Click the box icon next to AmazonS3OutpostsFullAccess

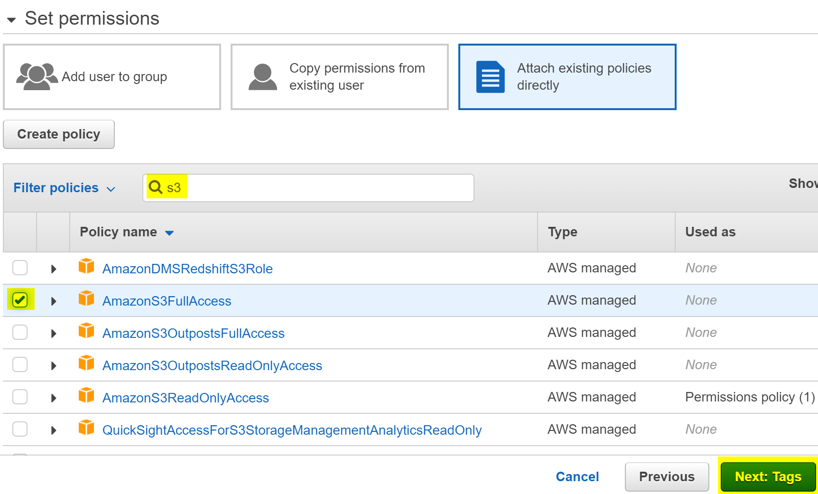click(x=86, y=331)
